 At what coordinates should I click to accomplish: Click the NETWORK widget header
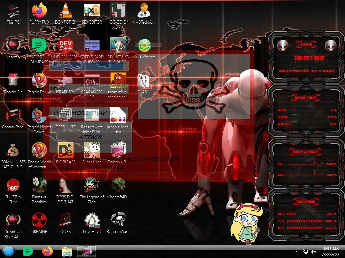point(306,152)
